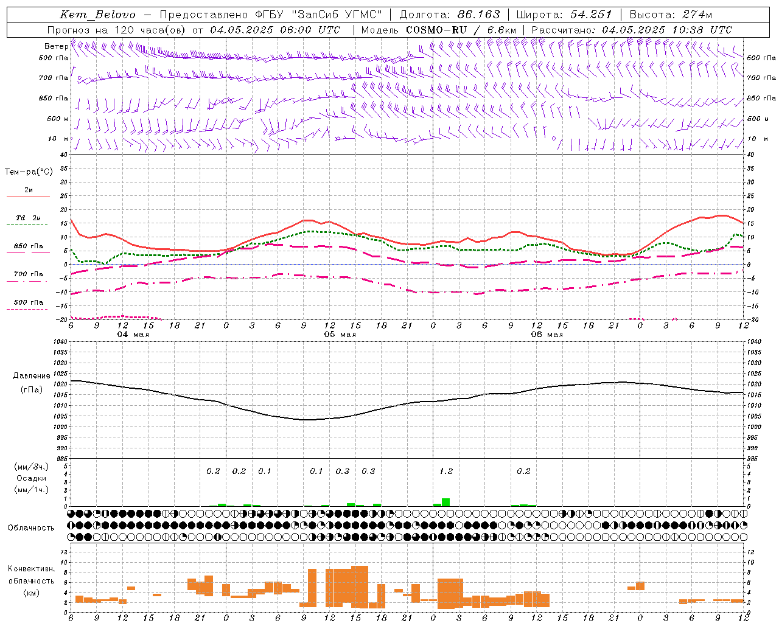Select the 2м temperature legend entry
Viewport: 779px width, 623px height.
point(29,190)
